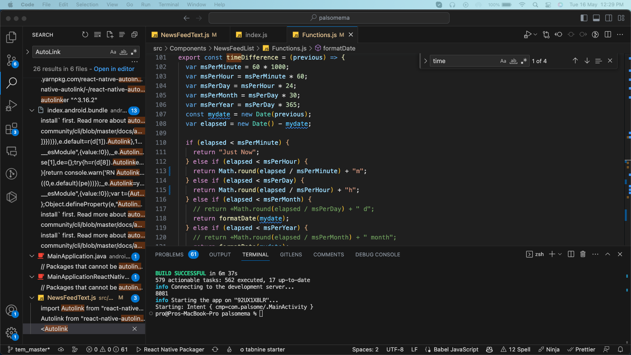Open the Run and Debug view

tap(11, 105)
